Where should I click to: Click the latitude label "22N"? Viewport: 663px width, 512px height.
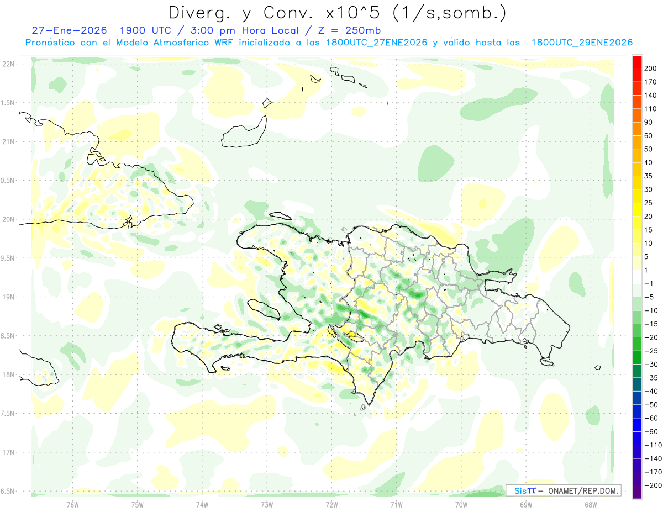click(8, 64)
